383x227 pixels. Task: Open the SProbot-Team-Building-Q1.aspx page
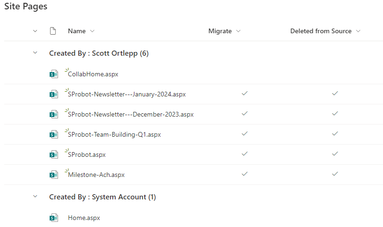tap(114, 134)
